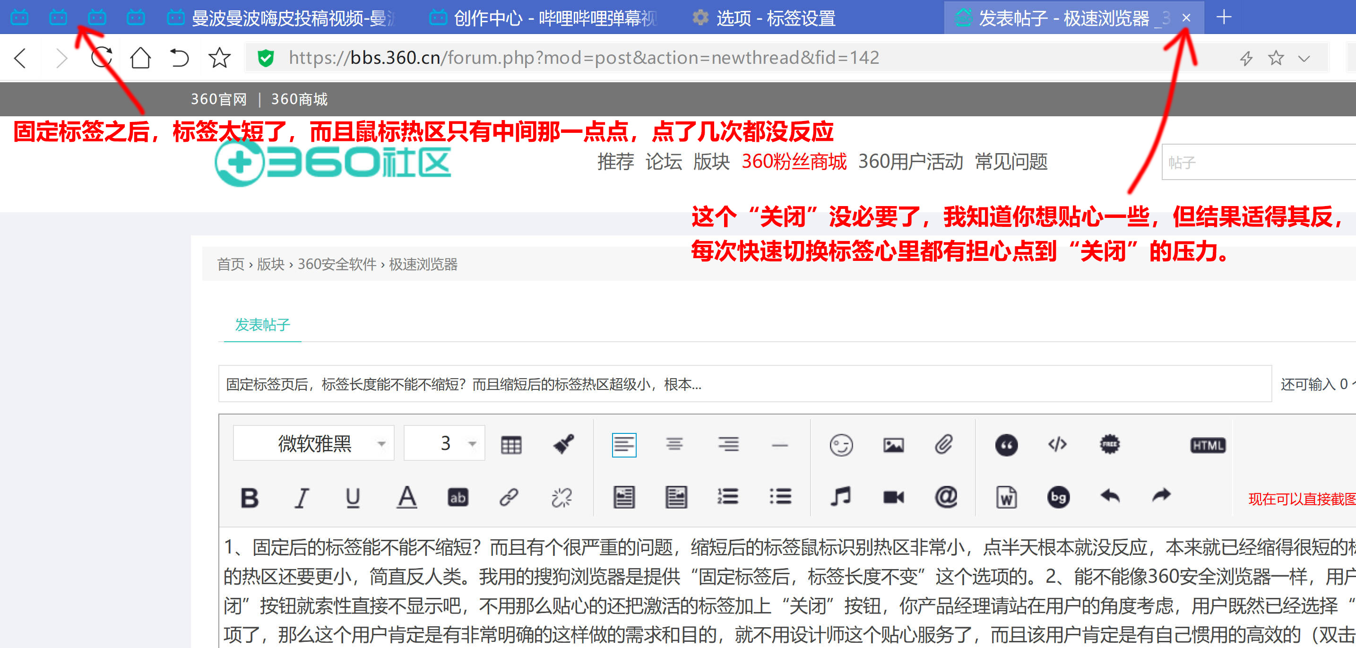Open the 360用户活动 link
The height and width of the screenshot is (648, 1356).
click(x=911, y=162)
